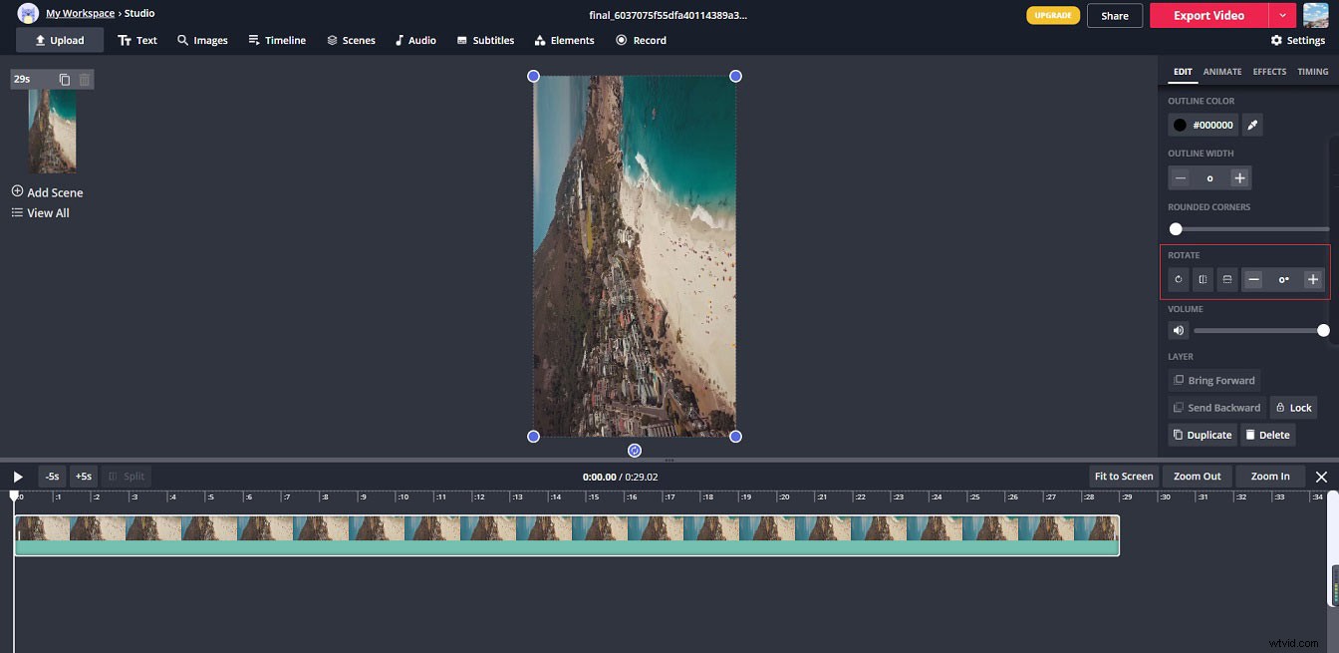Open the Text tool

pyautogui.click(x=137, y=40)
